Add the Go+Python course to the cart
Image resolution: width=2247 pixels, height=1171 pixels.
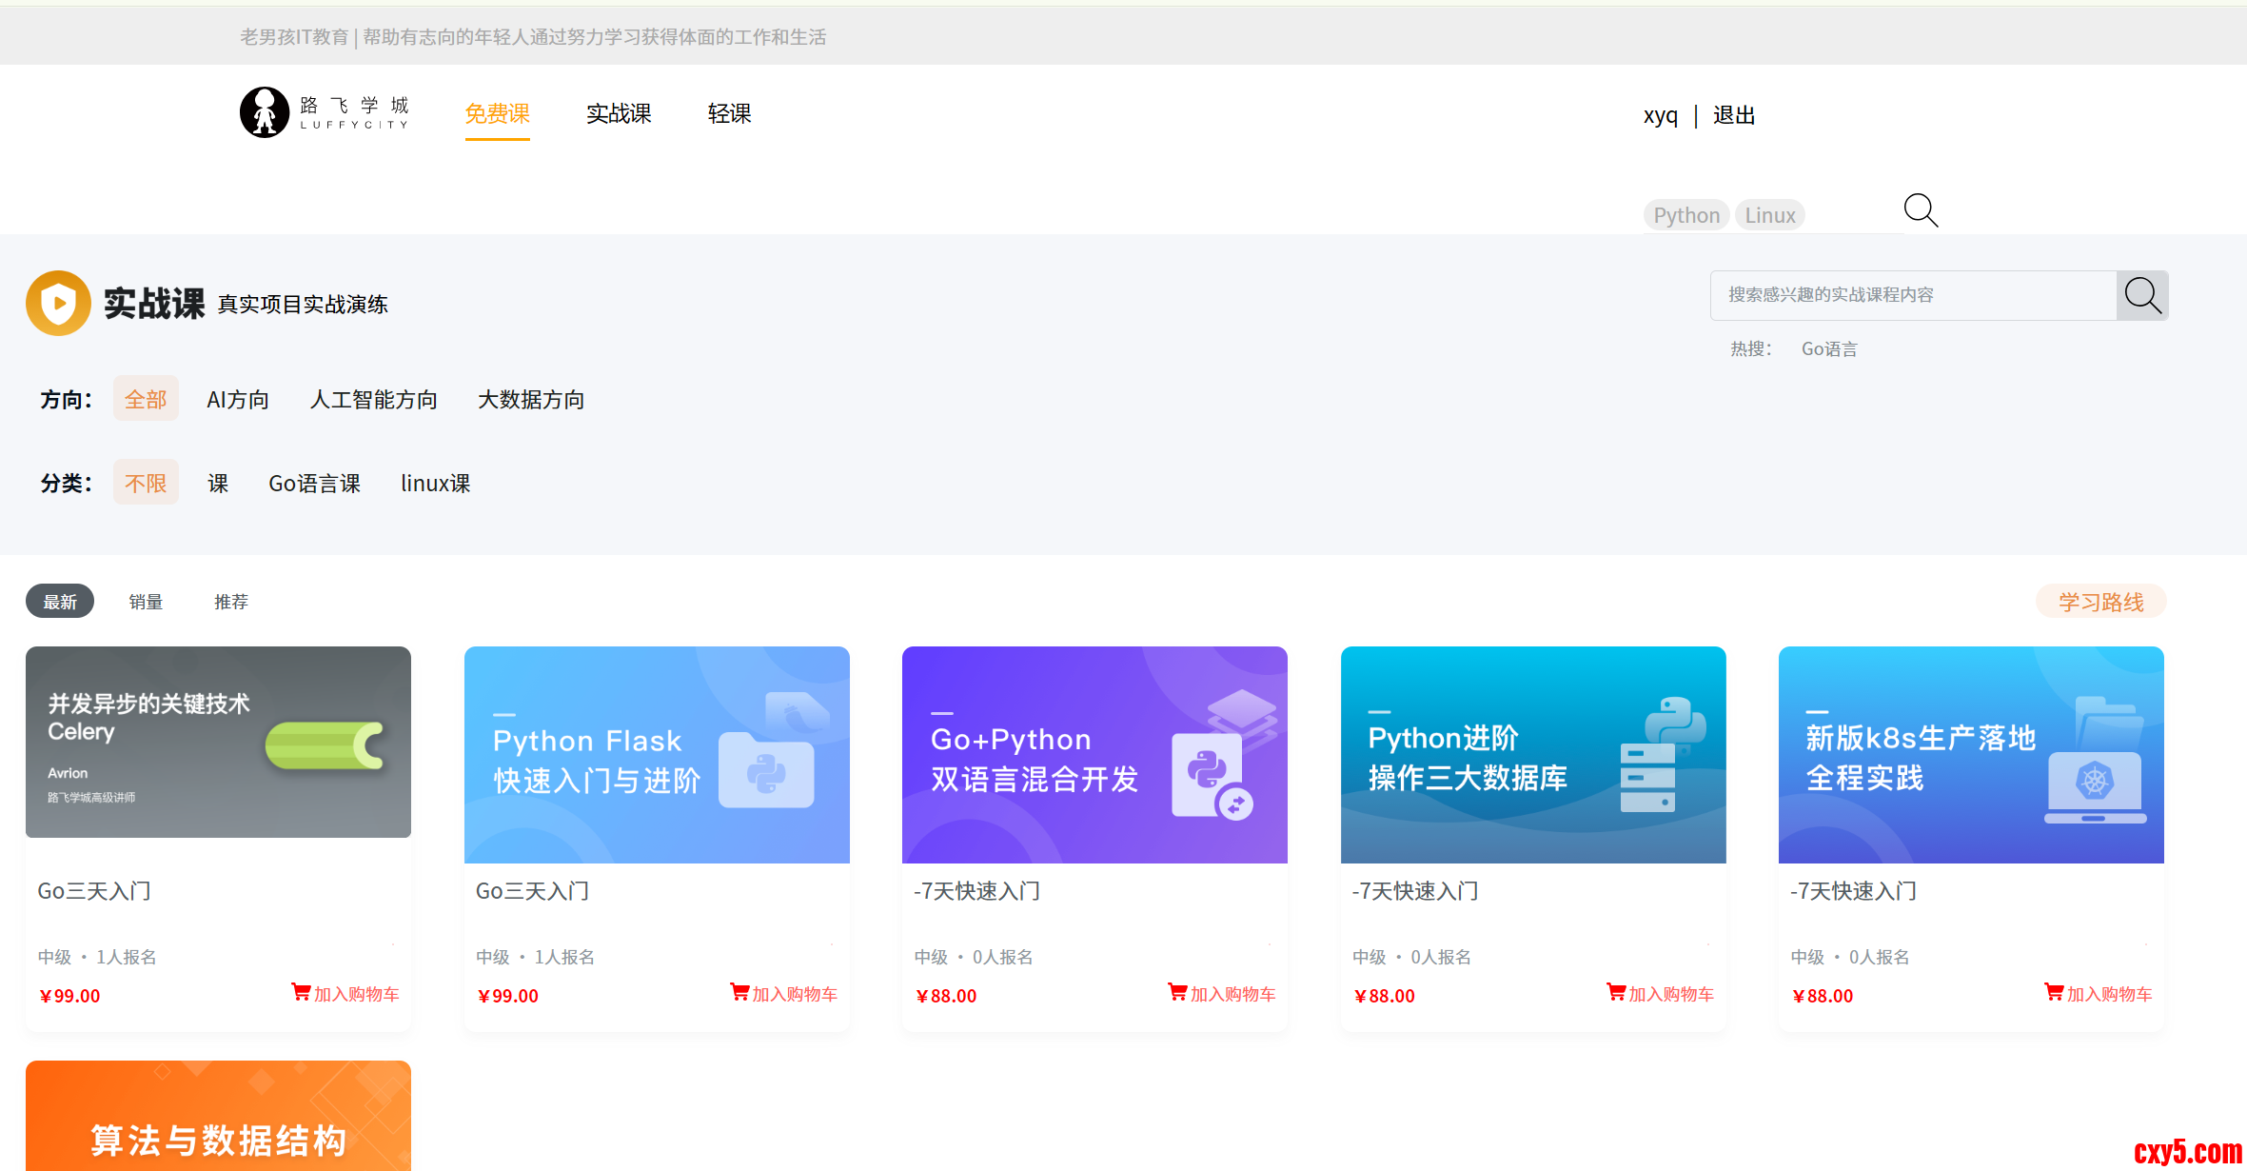tap(1222, 994)
